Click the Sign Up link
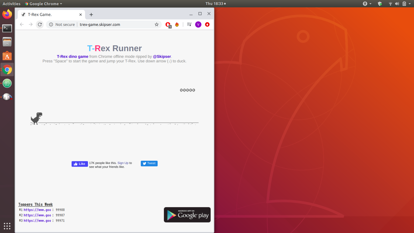 click(123, 163)
